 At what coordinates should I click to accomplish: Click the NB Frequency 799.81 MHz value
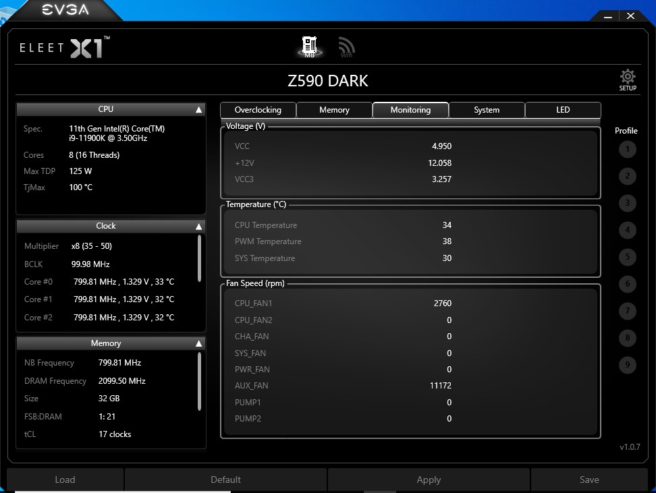click(x=119, y=363)
